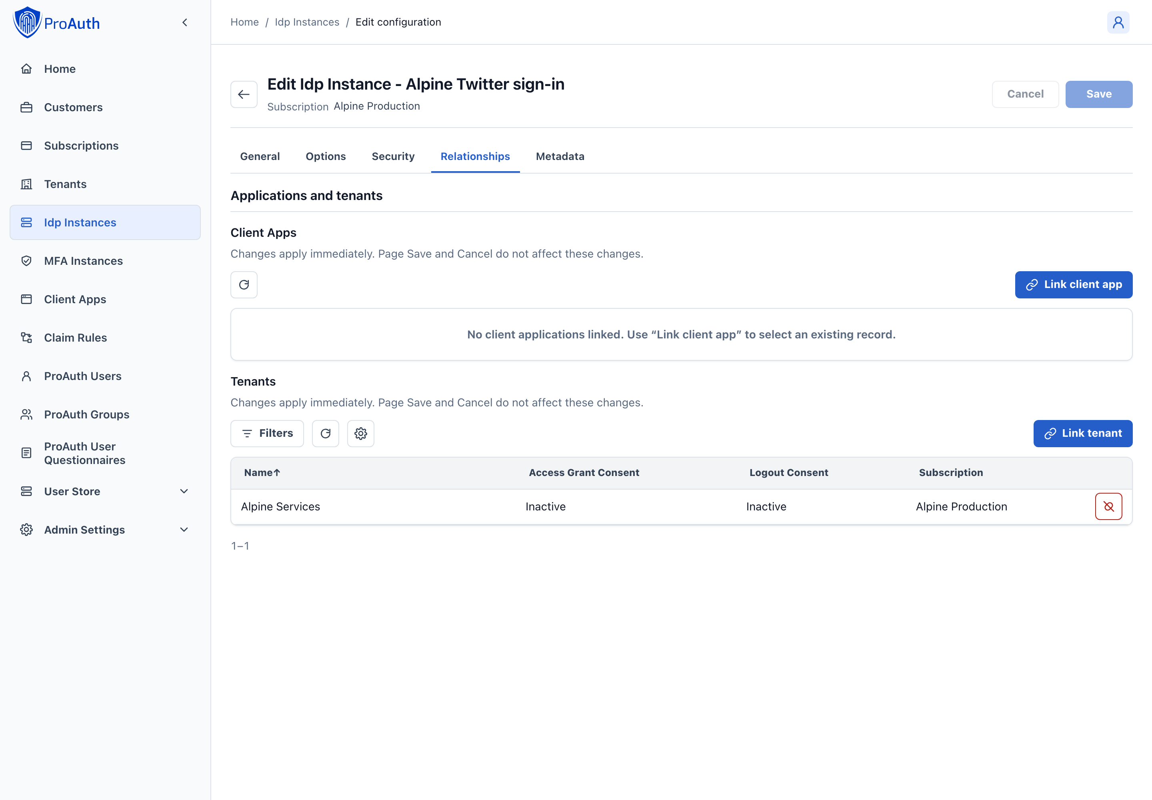Expand the Admin Settings menu
This screenshot has height=800, width=1152.
(105, 530)
